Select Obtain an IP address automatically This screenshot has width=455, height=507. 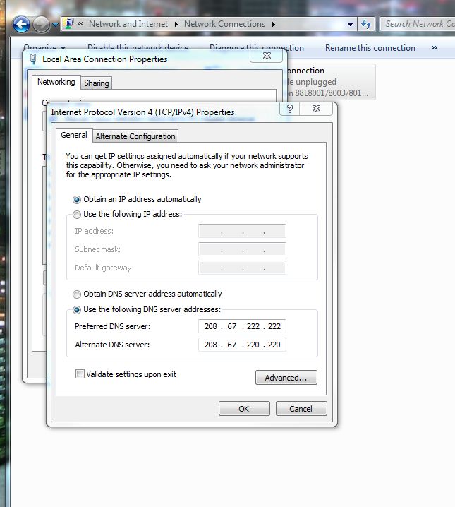[x=137, y=199]
